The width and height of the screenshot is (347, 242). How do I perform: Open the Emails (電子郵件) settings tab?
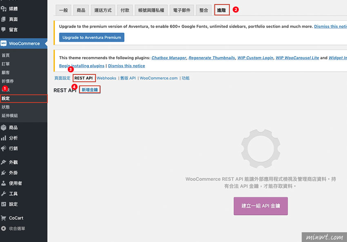coord(182,10)
